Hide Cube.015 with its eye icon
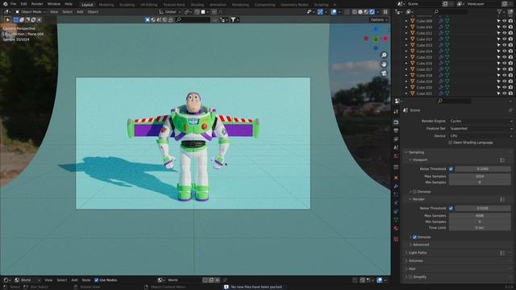The width and height of the screenshot is (516, 290). pyautogui.click(x=505, y=57)
